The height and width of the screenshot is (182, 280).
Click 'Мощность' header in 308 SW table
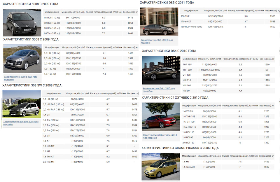point(77,93)
